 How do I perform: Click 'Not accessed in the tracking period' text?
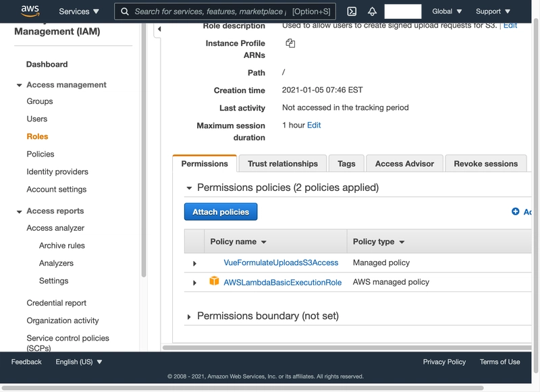[346, 107]
